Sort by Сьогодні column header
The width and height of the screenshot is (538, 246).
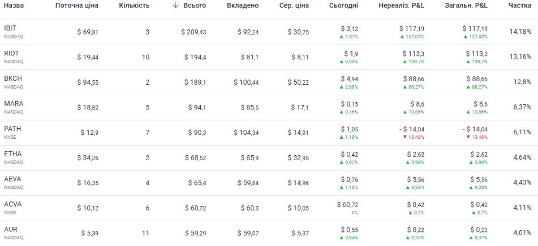tap(343, 6)
